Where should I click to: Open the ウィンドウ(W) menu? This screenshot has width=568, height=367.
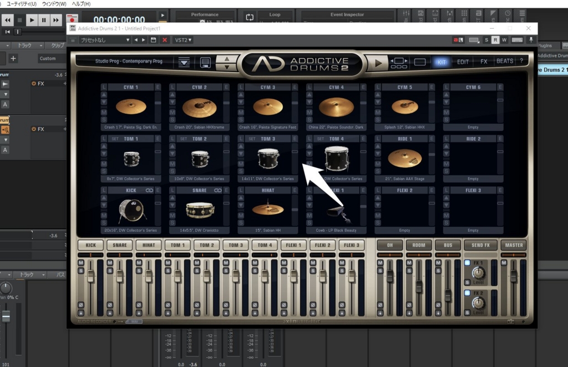coord(54,4)
